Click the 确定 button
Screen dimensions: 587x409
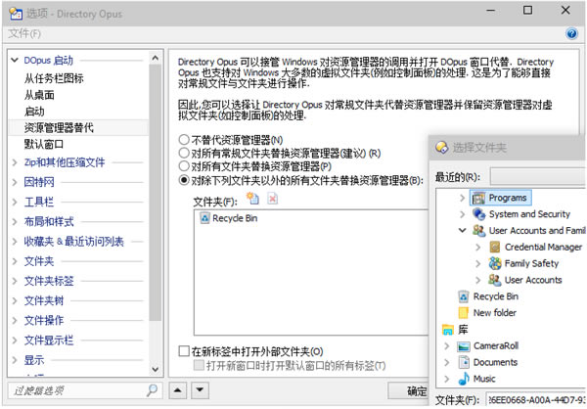coord(416,391)
